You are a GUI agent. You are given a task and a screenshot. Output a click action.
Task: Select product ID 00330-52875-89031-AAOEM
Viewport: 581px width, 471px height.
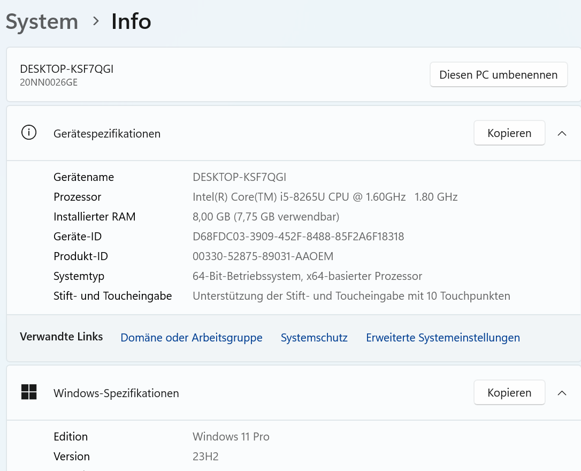click(263, 256)
